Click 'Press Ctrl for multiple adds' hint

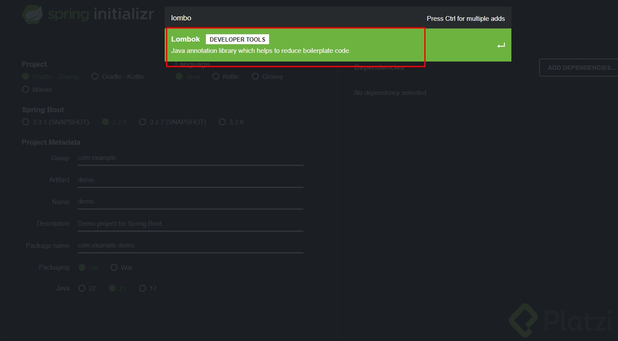[x=466, y=18]
